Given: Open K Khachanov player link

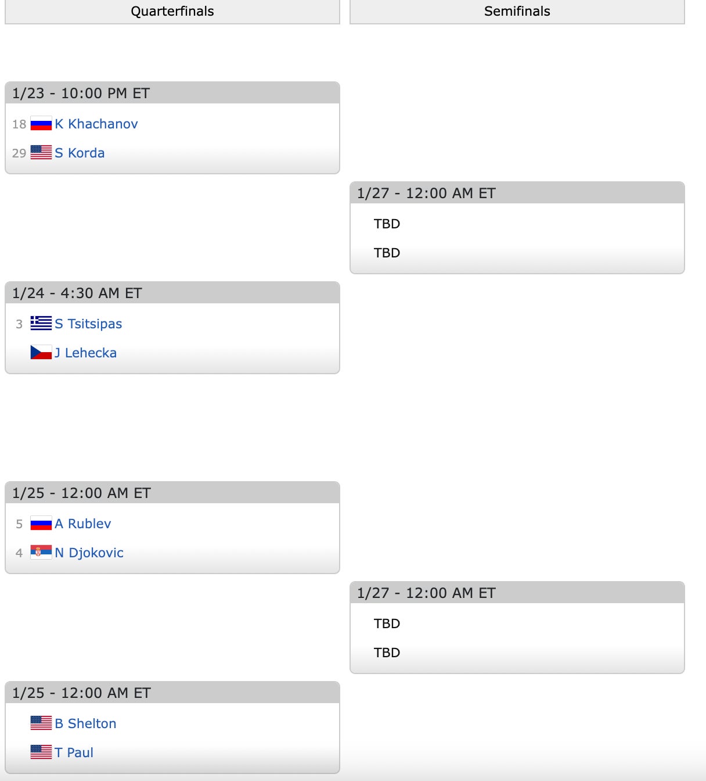Looking at the screenshot, I should (96, 124).
